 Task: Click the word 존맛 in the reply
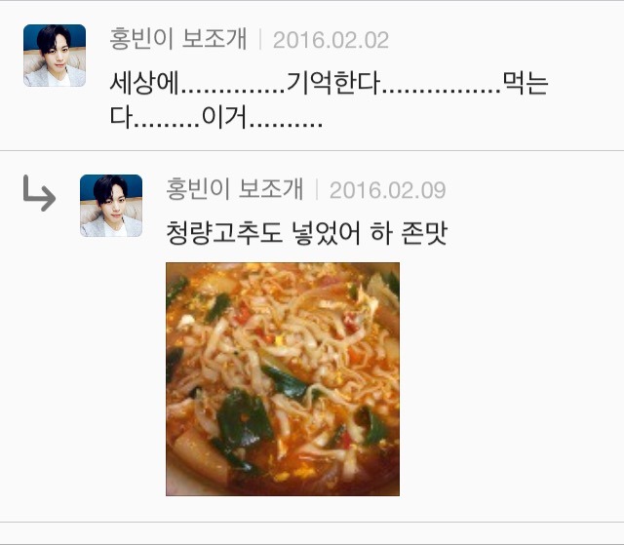pyautogui.click(x=424, y=233)
